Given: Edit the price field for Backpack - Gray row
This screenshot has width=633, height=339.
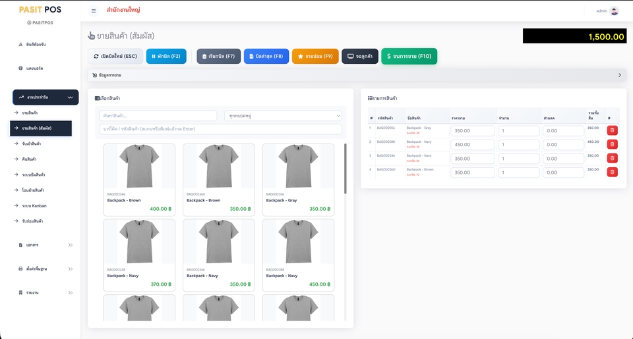Looking at the screenshot, I should [473, 130].
